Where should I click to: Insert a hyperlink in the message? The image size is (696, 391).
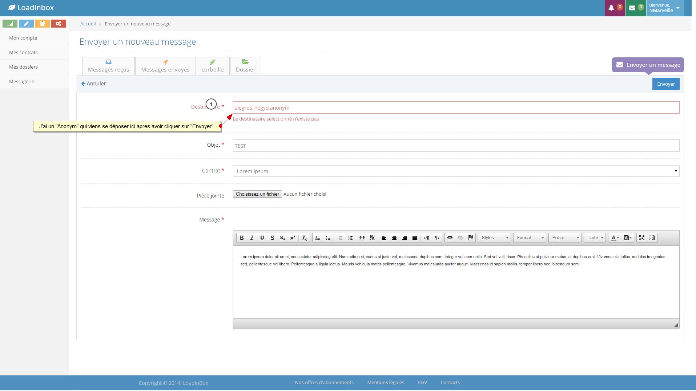pyautogui.click(x=450, y=238)
